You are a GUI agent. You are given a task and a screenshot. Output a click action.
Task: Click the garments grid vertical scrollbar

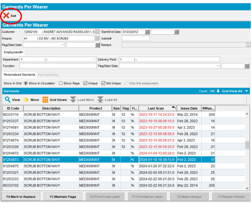[247, 145]
